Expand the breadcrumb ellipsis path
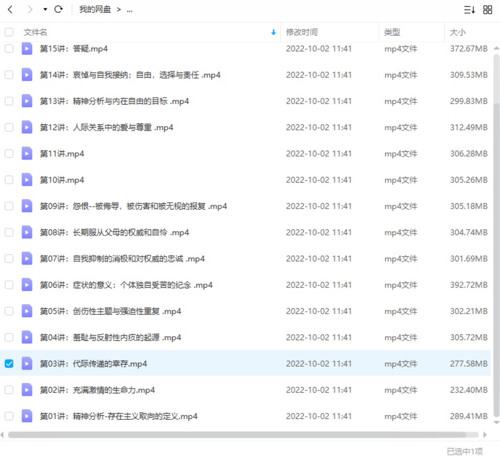Viewport: 500px width, 460px height. coord(130,10)
